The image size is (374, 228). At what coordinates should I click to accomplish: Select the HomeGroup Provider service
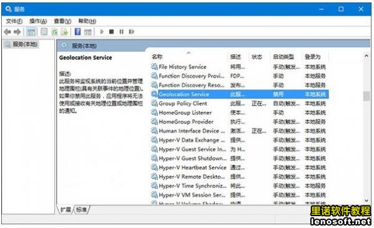240,122
